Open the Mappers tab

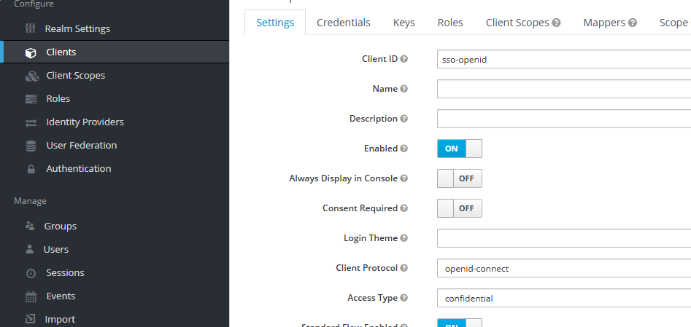click(x=609, y=23)
